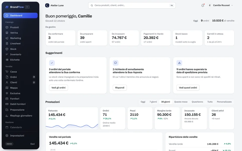The image size is (242, 151).
Task: Click the Rispondi button
Action: click(120, 88)
